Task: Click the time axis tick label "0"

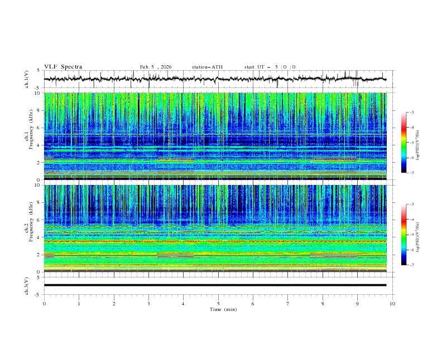Action: [44, 304]
